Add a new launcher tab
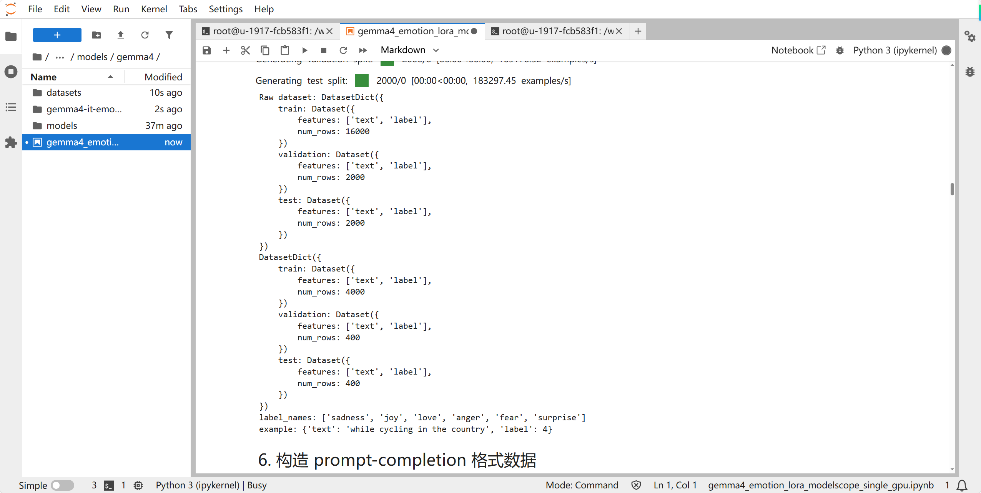 tap(638, 31)
